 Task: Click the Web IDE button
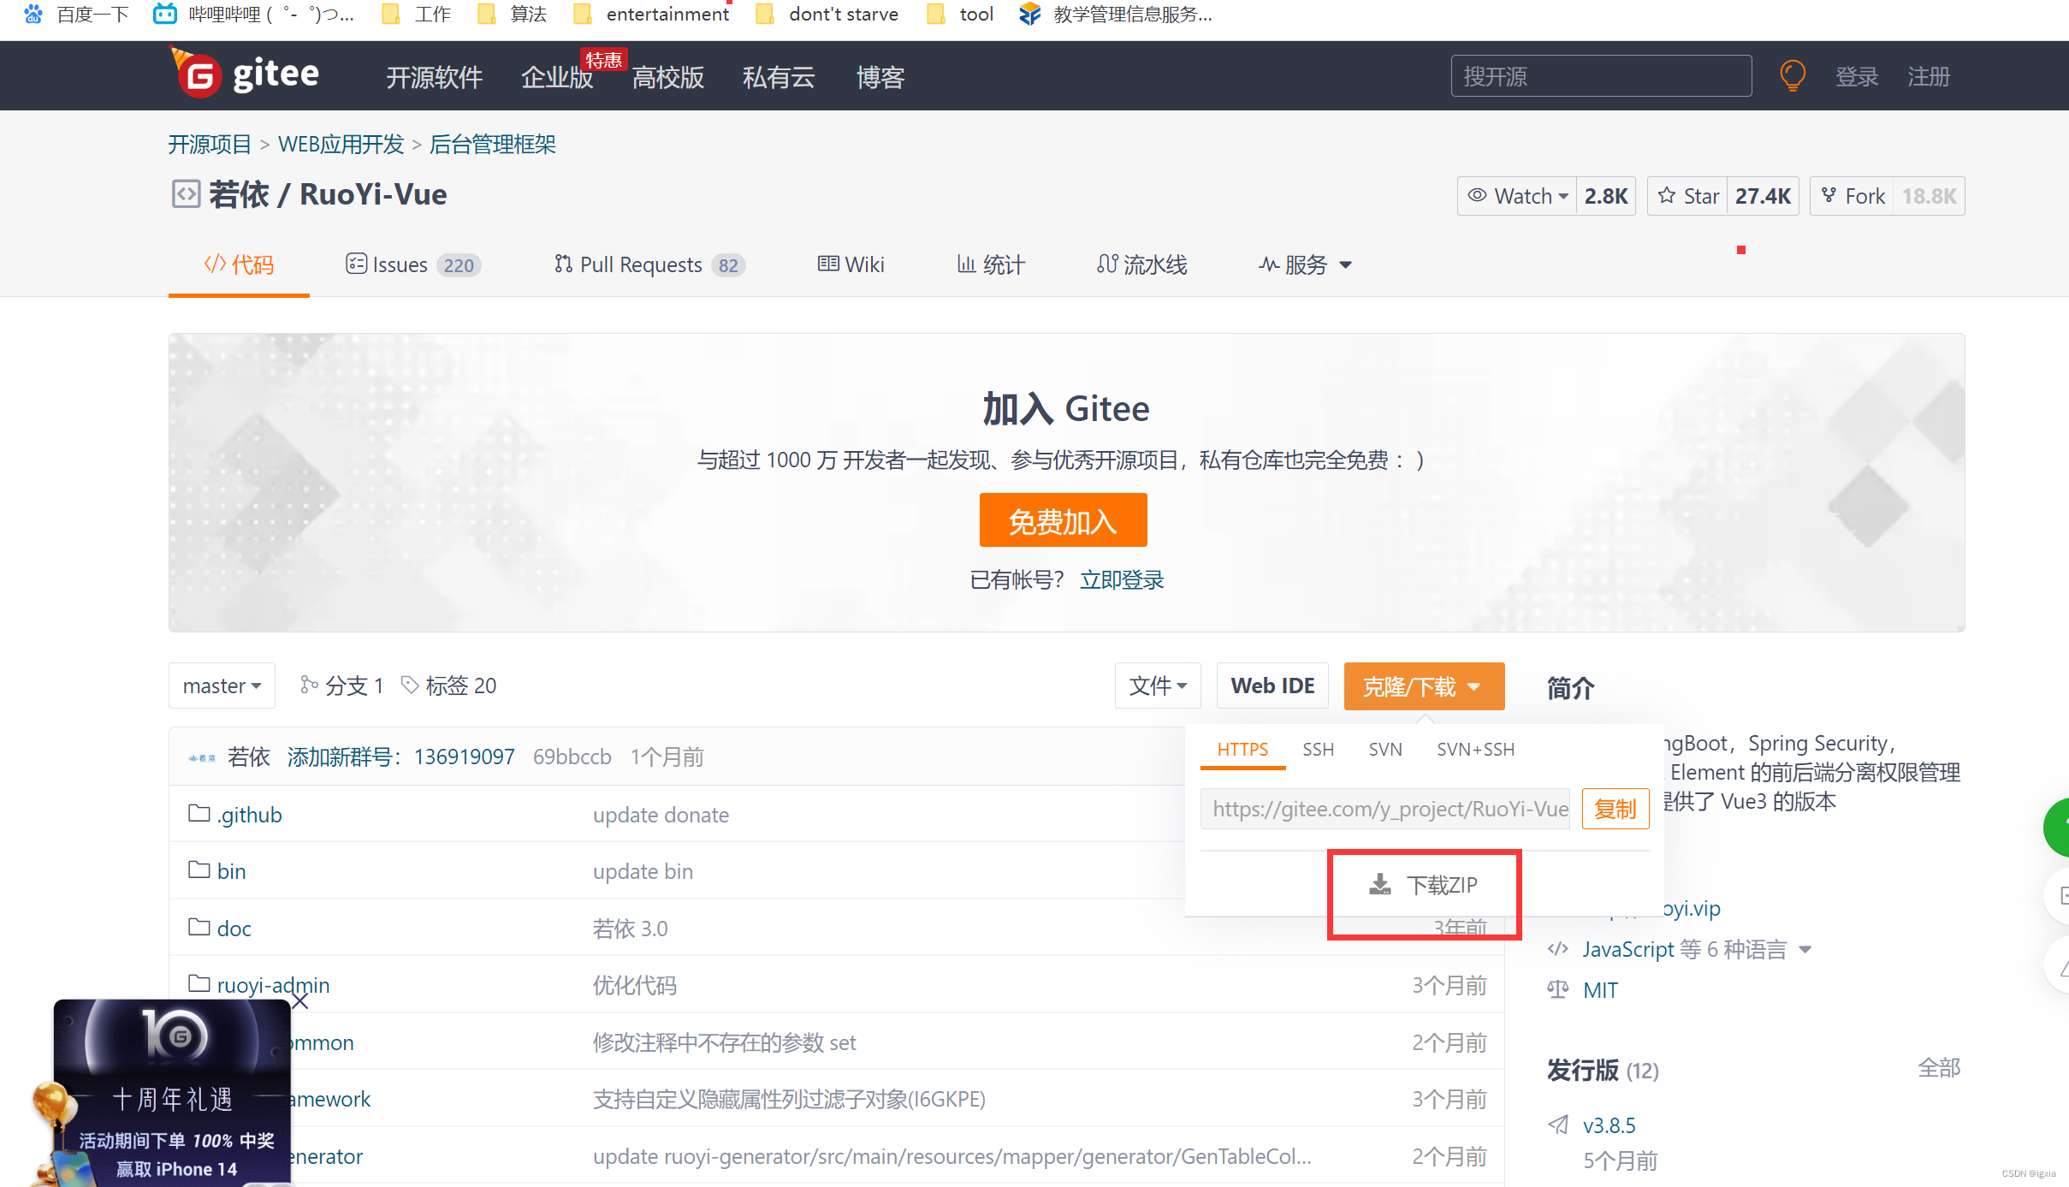tap(1272, 685)
